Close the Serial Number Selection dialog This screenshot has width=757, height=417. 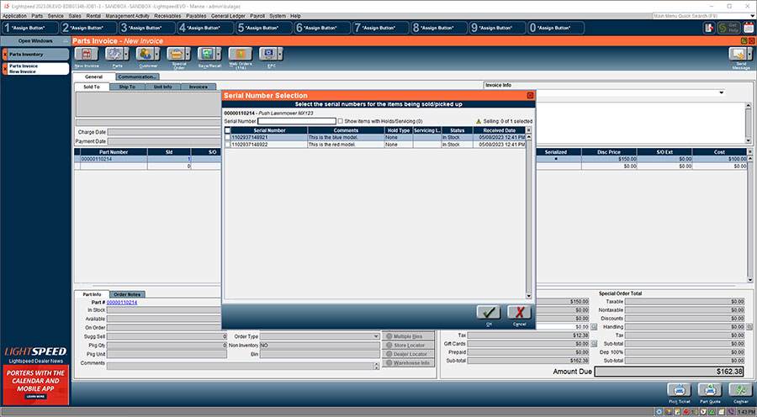530,96
